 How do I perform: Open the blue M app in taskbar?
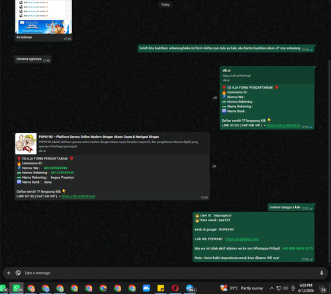point(146,288)
